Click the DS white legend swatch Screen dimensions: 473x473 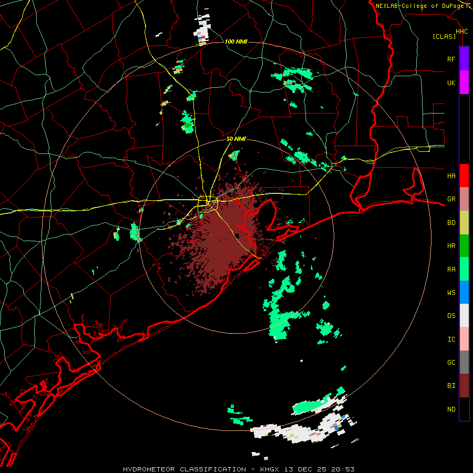464,315
